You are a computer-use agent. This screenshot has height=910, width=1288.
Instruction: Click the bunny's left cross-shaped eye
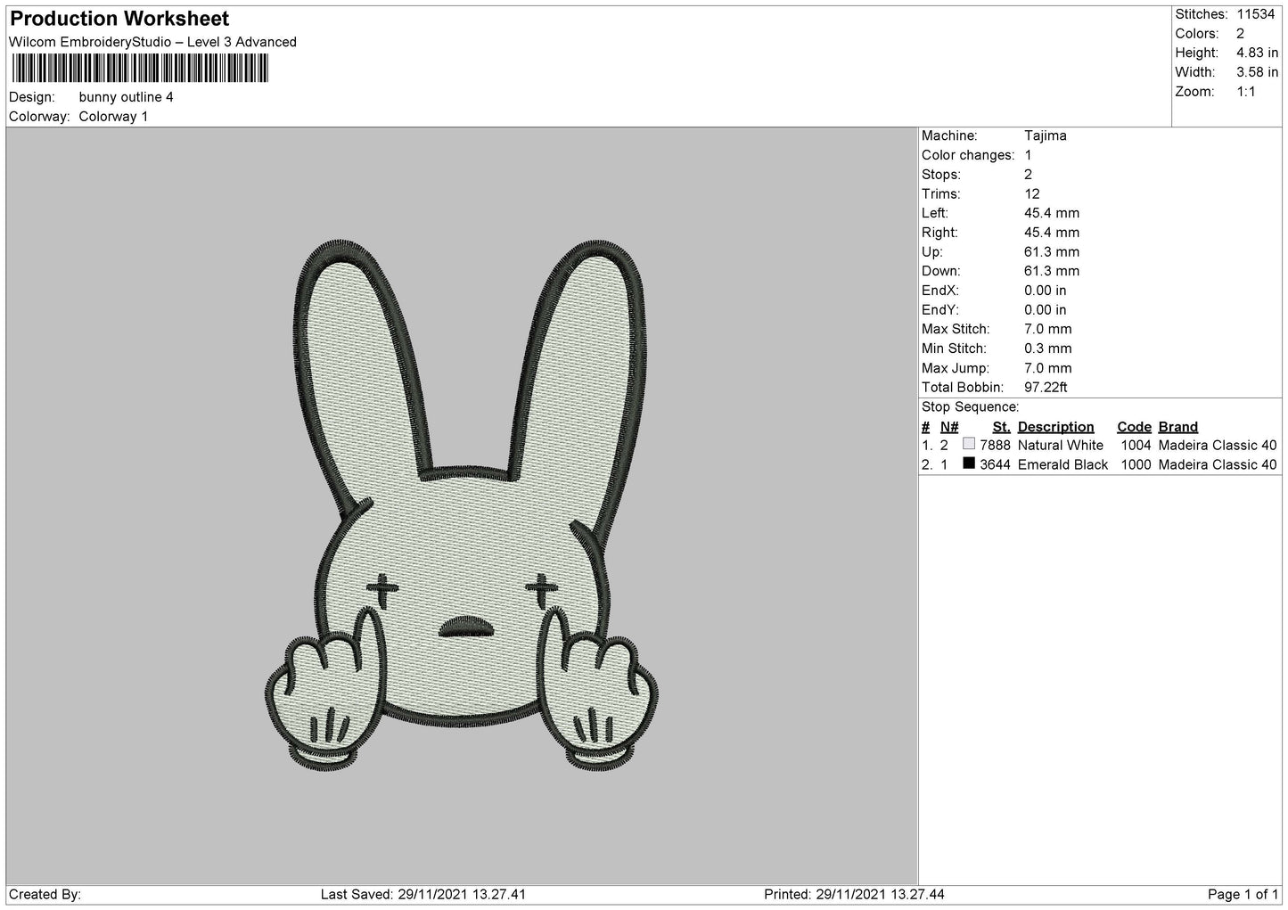pos(383,586)
